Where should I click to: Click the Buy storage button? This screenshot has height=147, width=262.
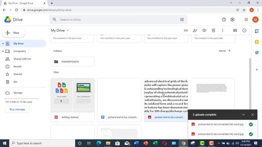[x=17, y=109]
